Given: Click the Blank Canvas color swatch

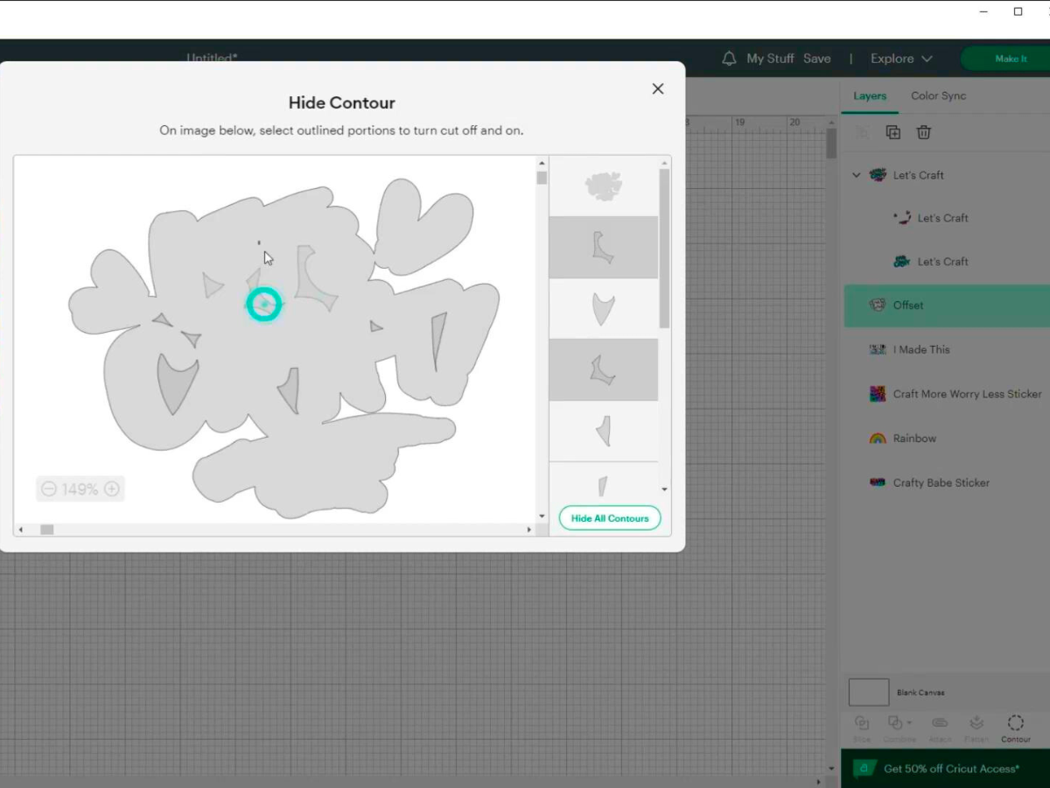Looking at the screenshot, I should [869, 693].
